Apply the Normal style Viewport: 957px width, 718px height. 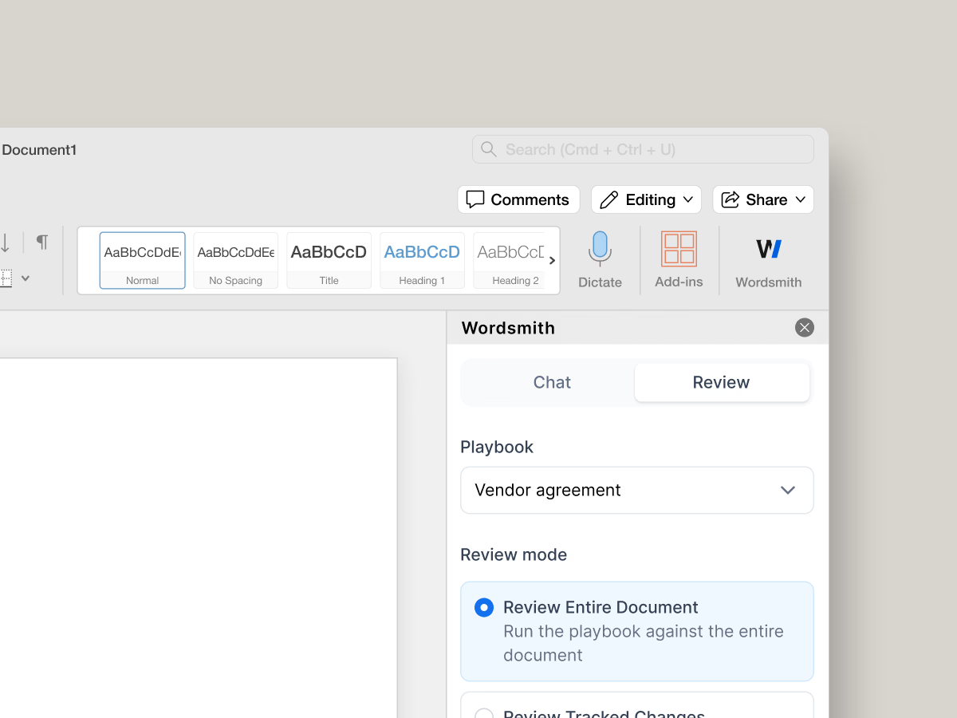pos(143,260)
